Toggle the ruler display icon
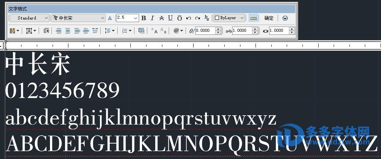Screen dimensions: 381x159 [253, 18]
